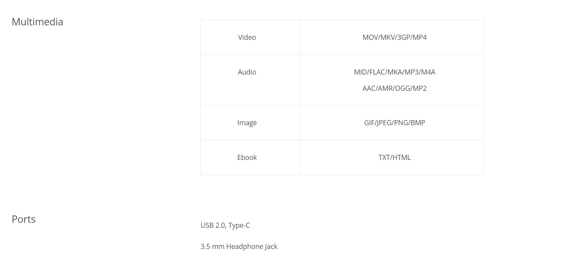Select the Audio row label

(247, 72)
